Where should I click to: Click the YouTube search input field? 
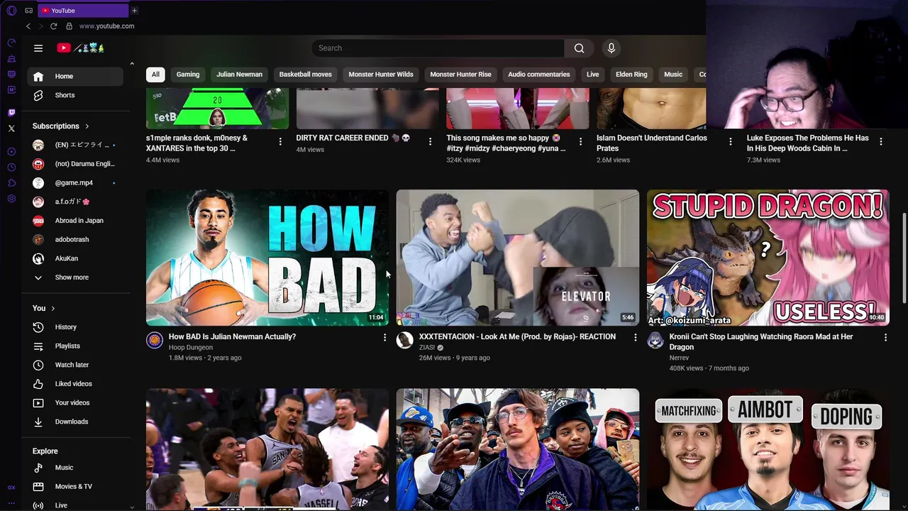pyautogui.click(x=438, y=48)
